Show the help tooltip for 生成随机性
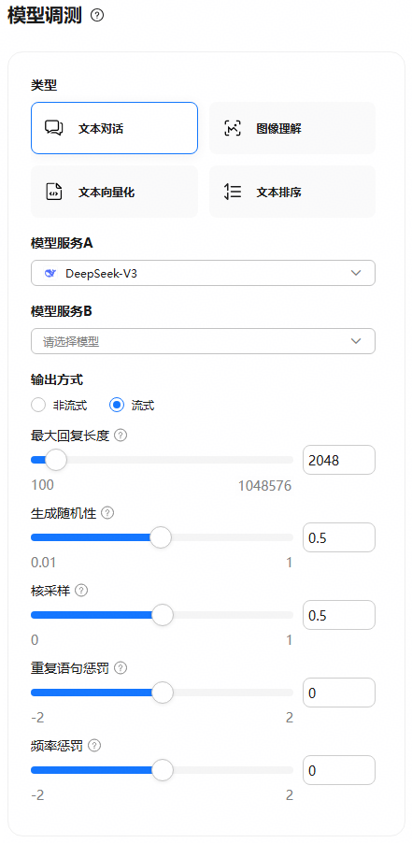412x843 pixels. [107, 513]
